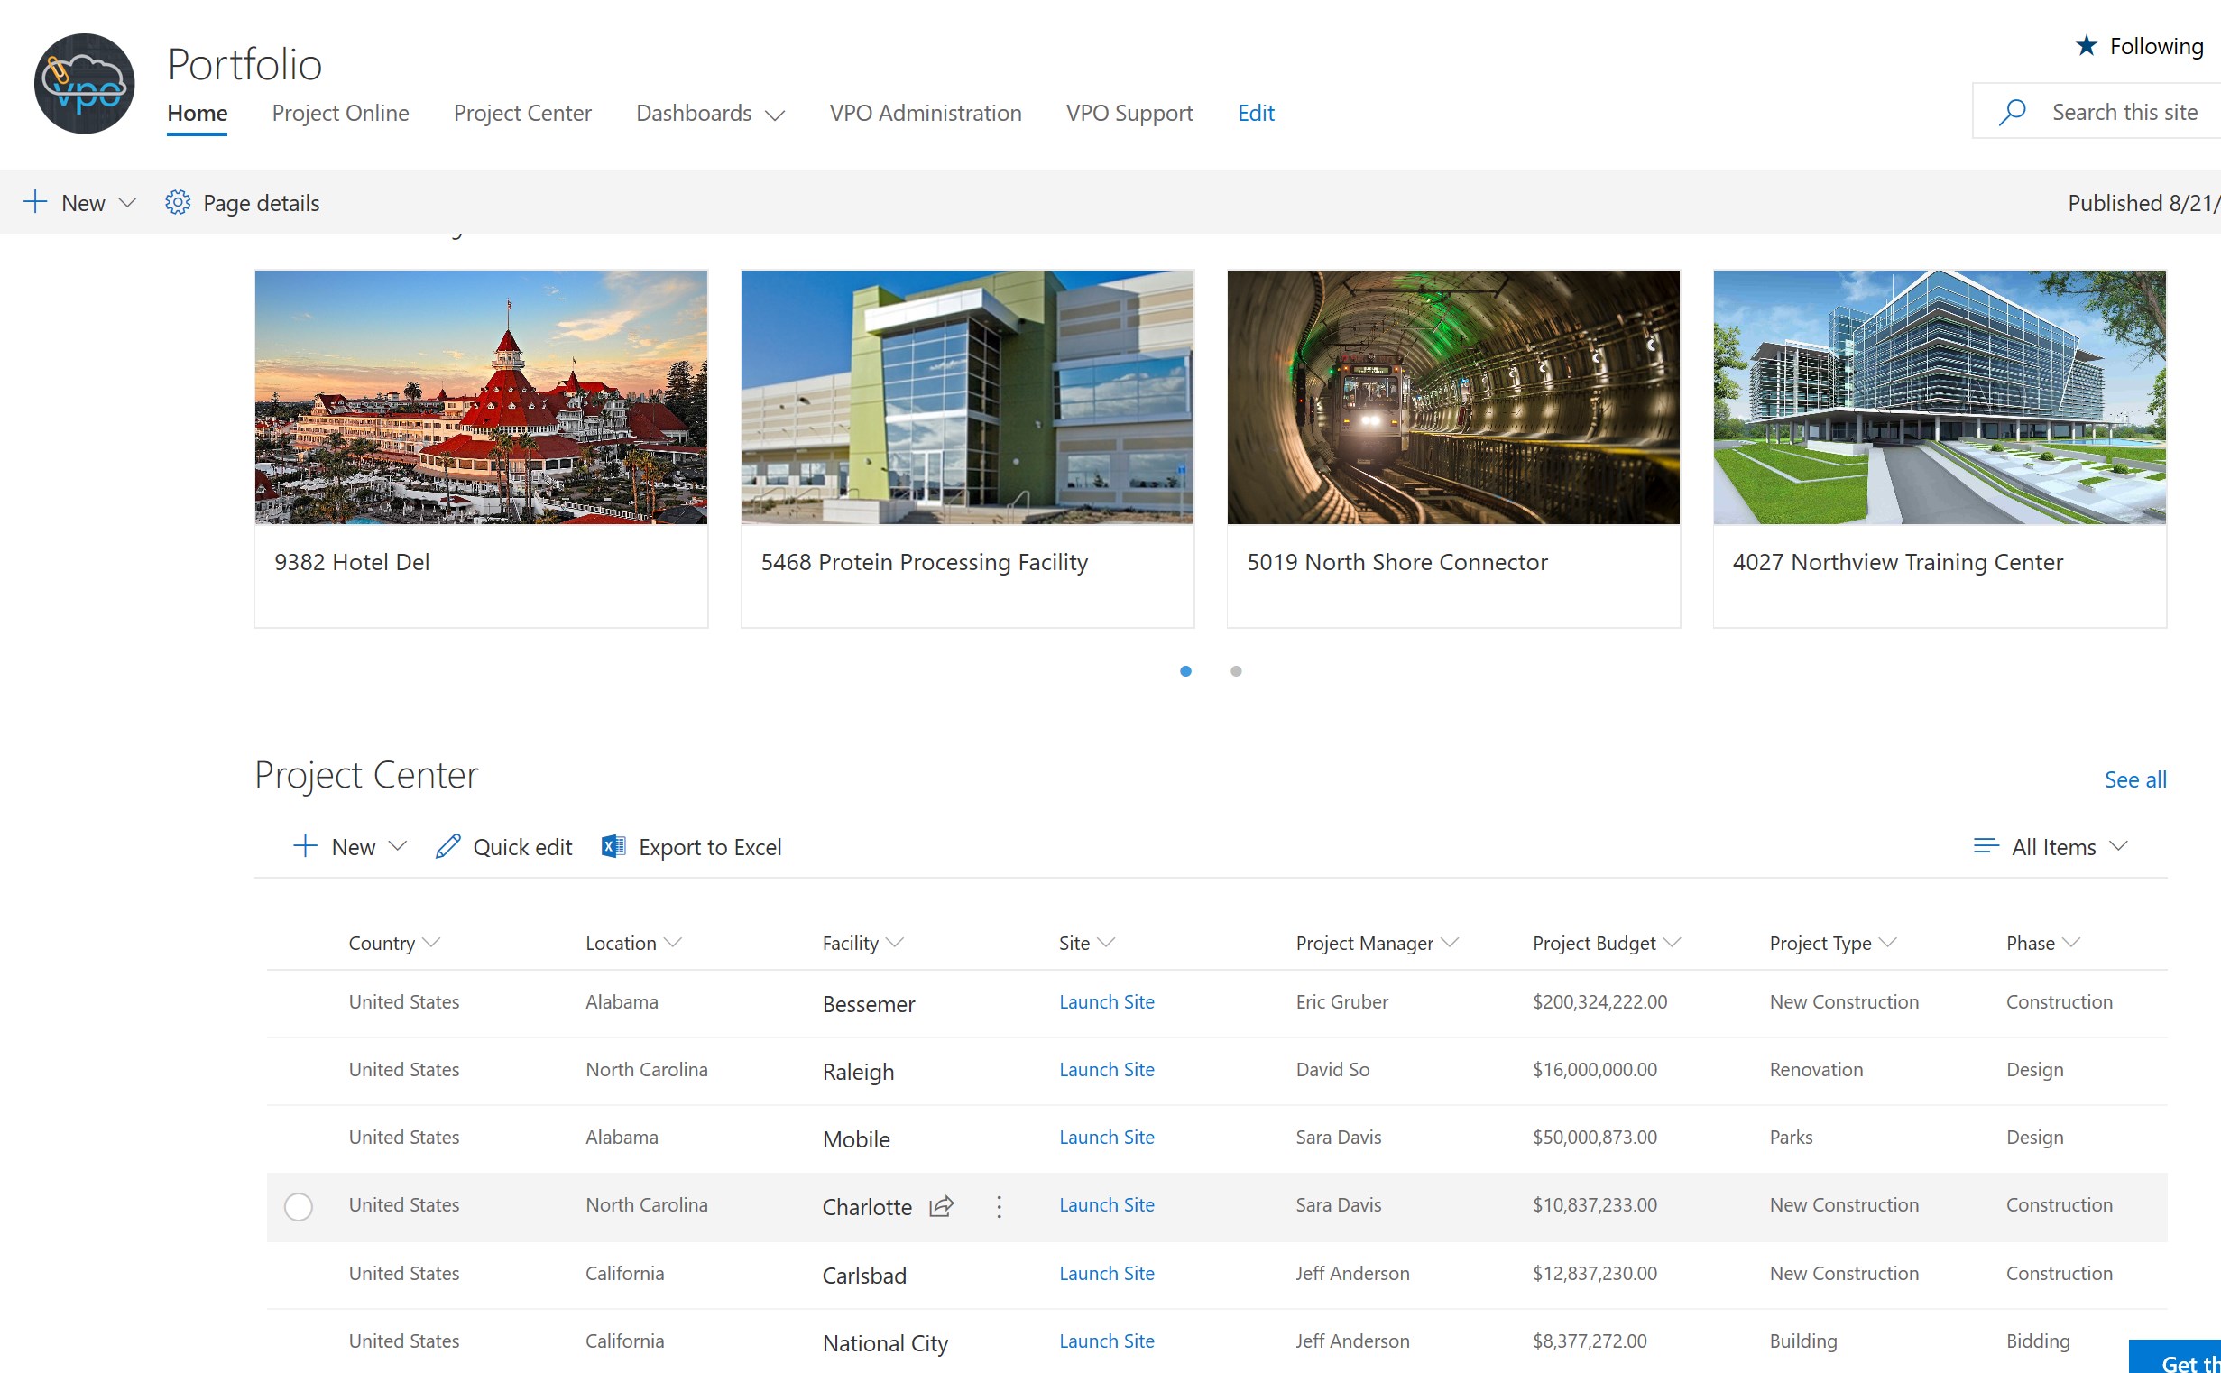Open the 5019 North Shore Connector thumbnail
The width and height of the screenshot is (2221, 1373).
[1452, 397]
